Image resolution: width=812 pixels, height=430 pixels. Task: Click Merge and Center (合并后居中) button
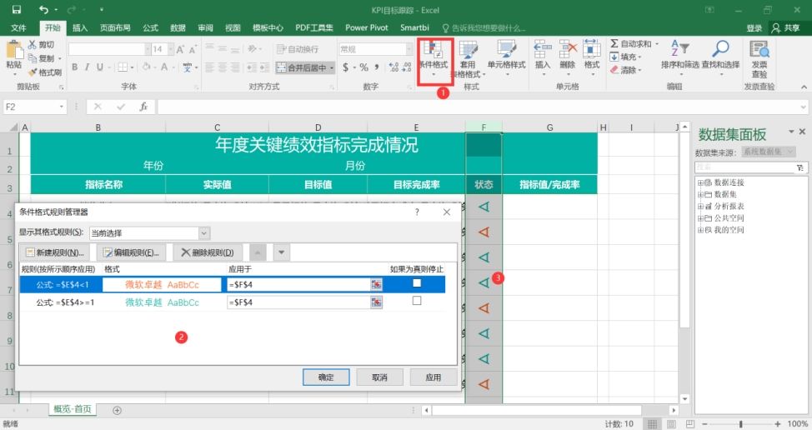click(305, 67)
